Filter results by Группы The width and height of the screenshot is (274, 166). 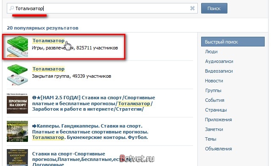213,90
